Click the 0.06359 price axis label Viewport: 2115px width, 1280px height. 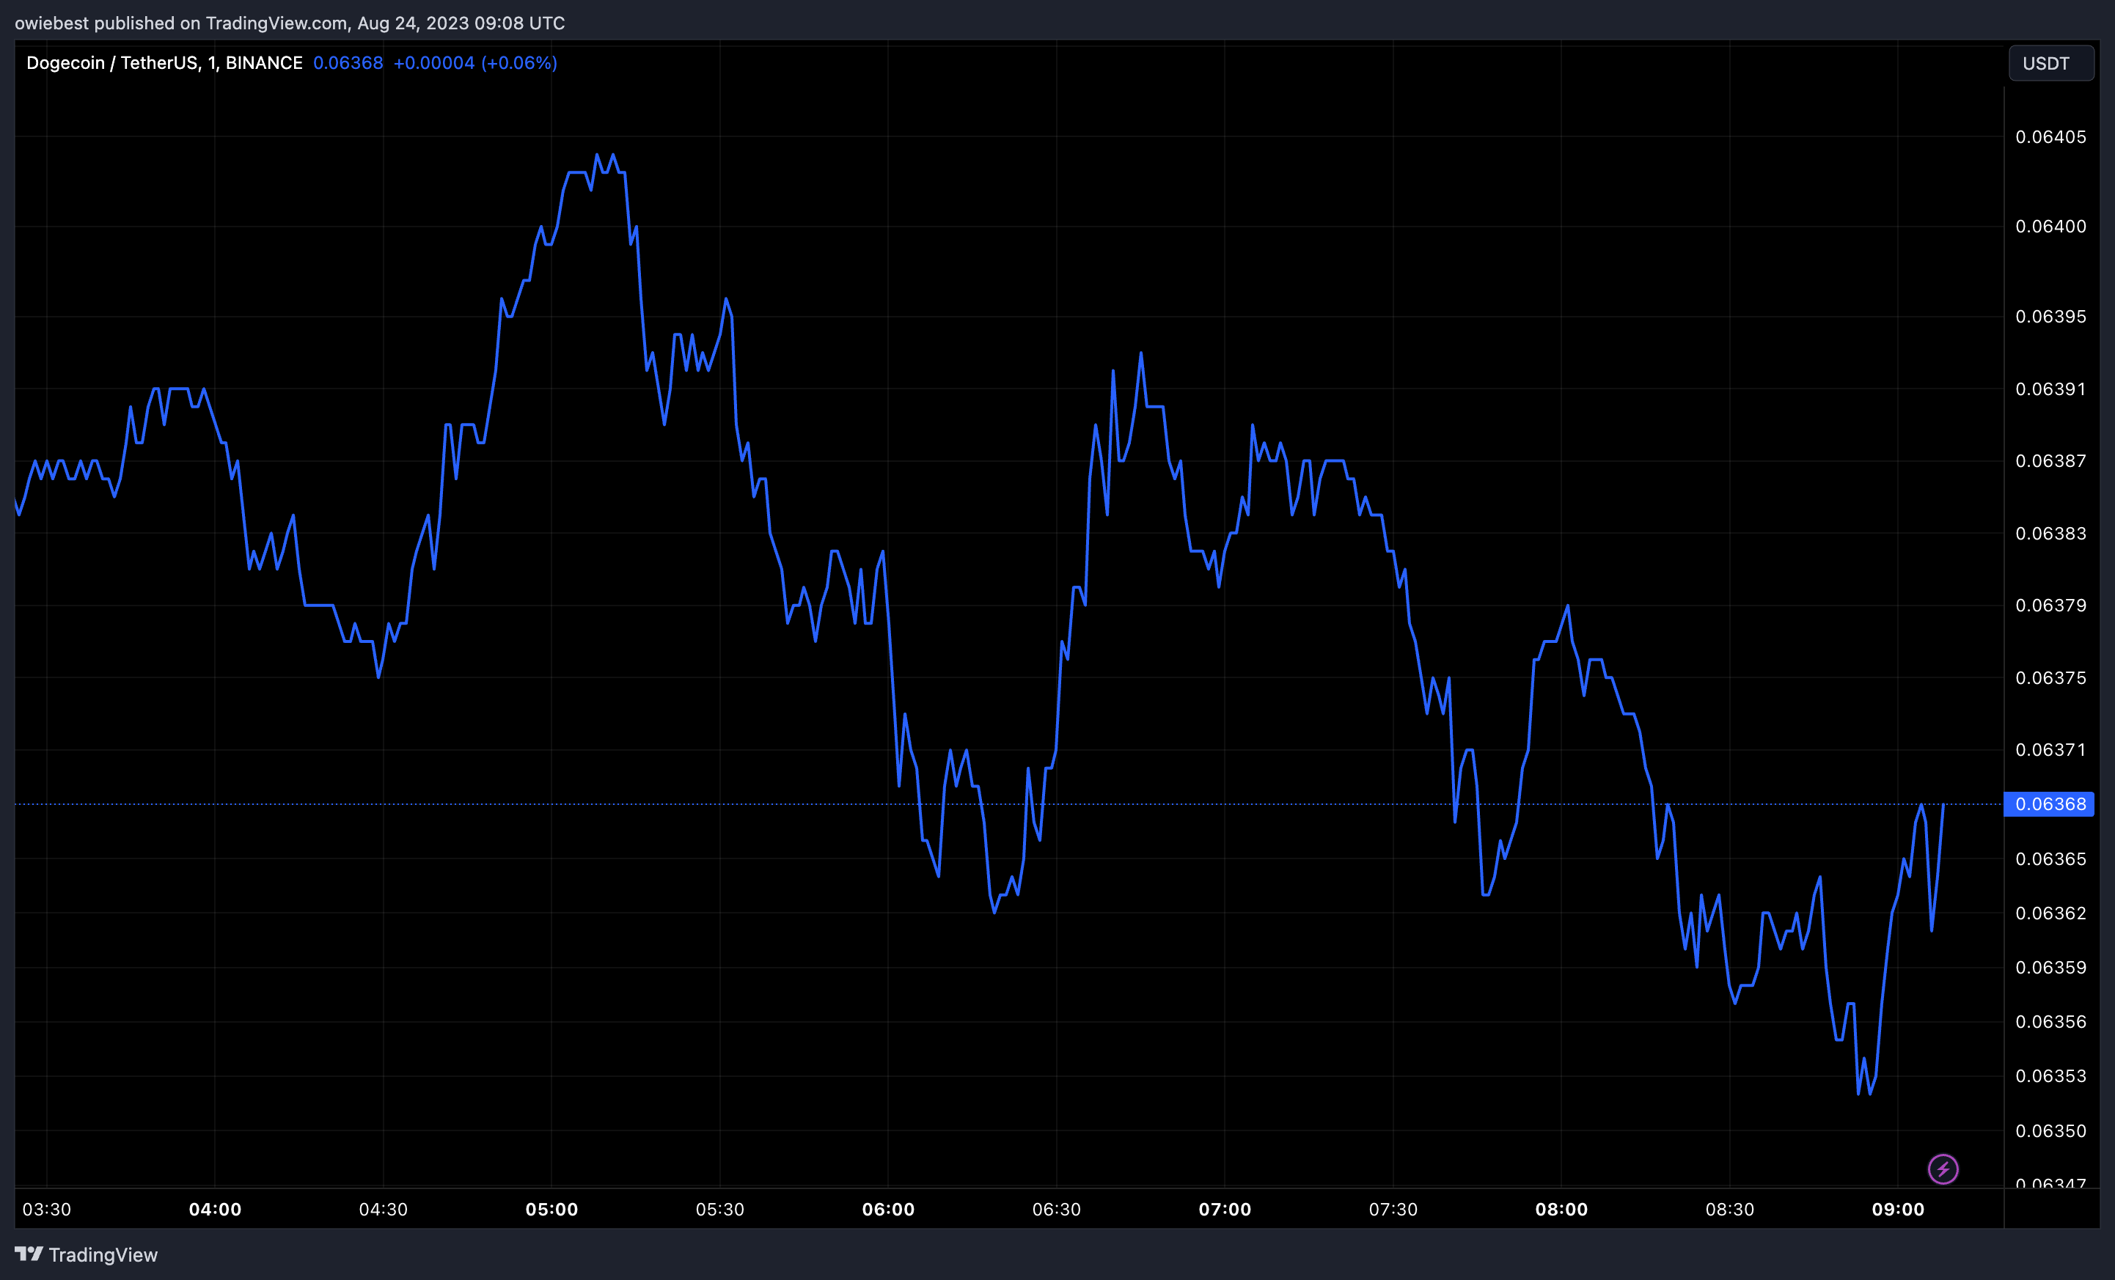click(2050, 968)
